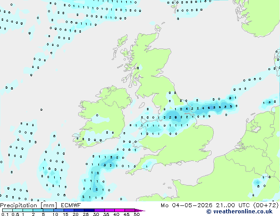
Task: Click the above-50 arrow tip of the legend
Action: [140, 210]
